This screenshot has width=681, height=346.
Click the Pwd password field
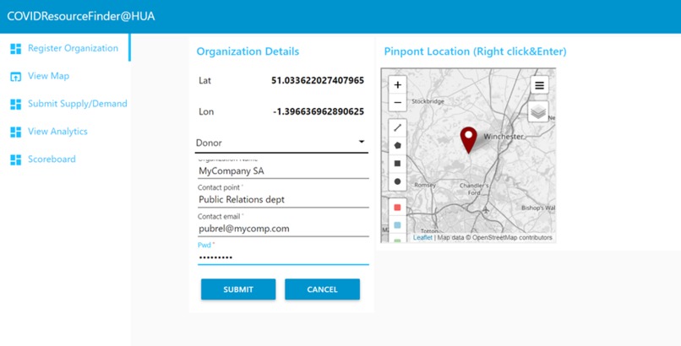click(283, 257)
